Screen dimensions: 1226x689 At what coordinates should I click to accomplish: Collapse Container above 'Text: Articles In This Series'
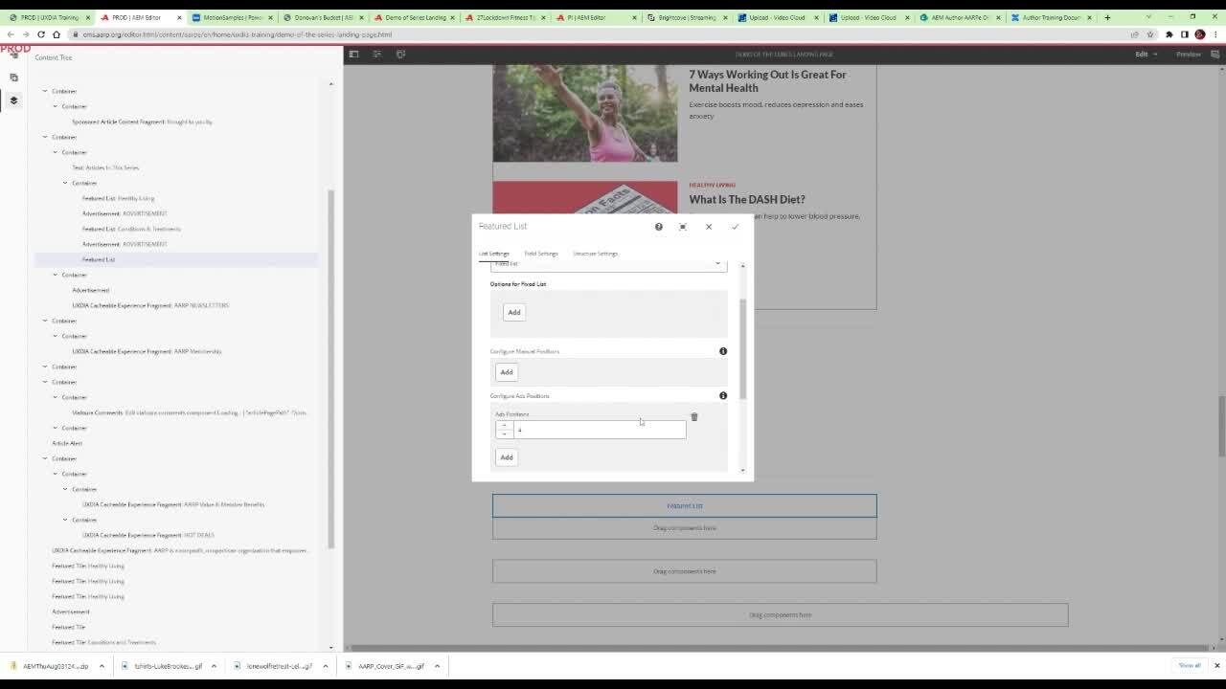[x=56, y=152]
